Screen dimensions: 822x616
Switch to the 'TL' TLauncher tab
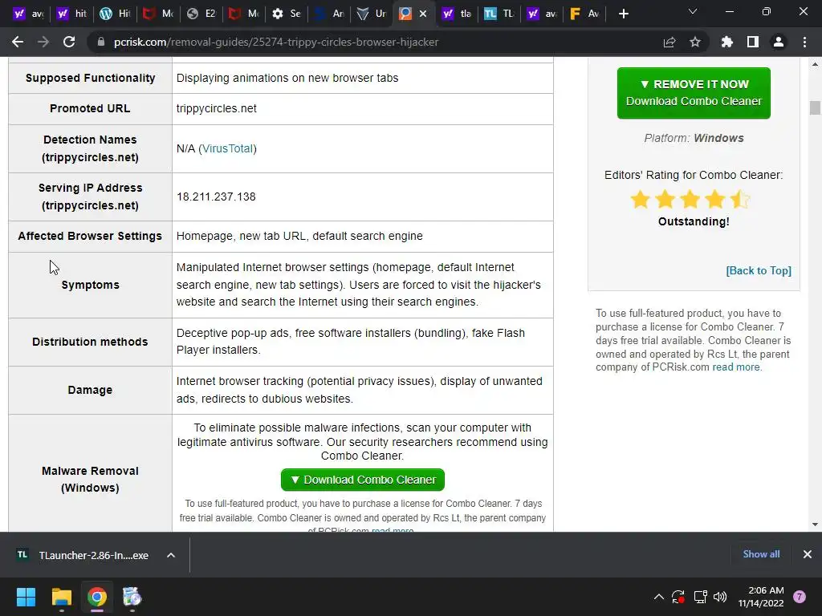[x=498, y=14]
